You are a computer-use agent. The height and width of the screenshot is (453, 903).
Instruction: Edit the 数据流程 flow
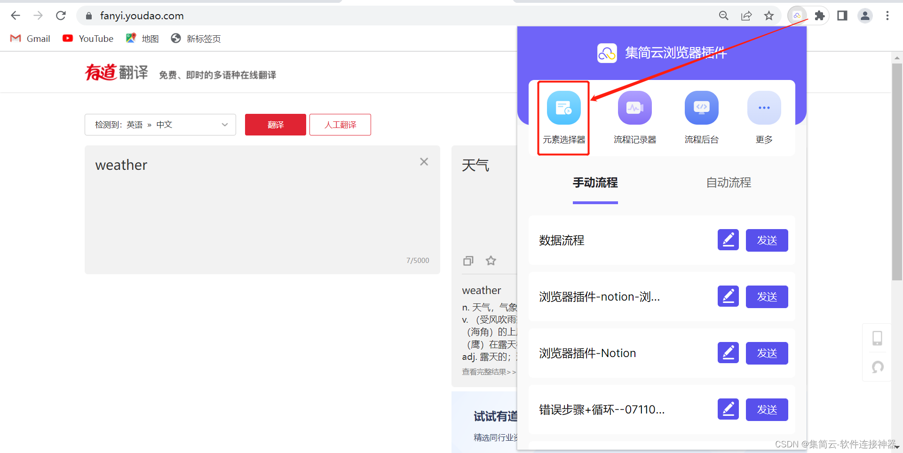click(x=728, y=240)
